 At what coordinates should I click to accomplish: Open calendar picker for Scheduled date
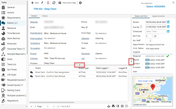point(168,31)
